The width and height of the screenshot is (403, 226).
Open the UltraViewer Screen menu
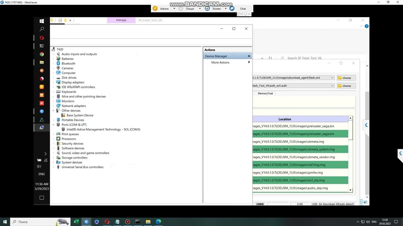click(x=217, y=9)
